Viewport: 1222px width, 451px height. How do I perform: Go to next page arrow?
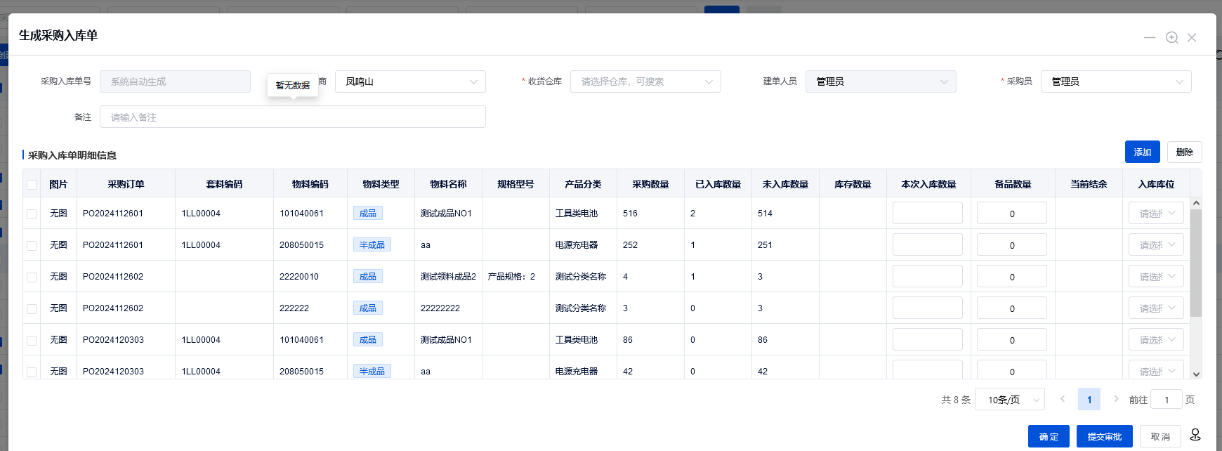pyautogui.click(x=1116, y=399)
